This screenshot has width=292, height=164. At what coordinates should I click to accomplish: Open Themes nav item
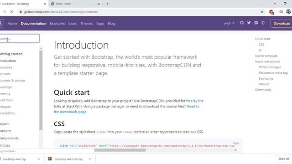click(86, 23)
